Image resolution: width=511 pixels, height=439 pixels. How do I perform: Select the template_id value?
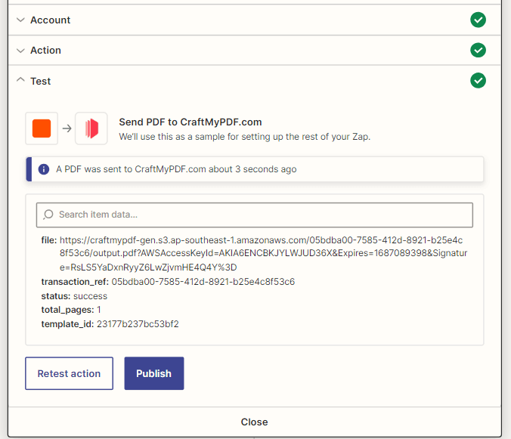pyautogui.click(x=138, y=324)
